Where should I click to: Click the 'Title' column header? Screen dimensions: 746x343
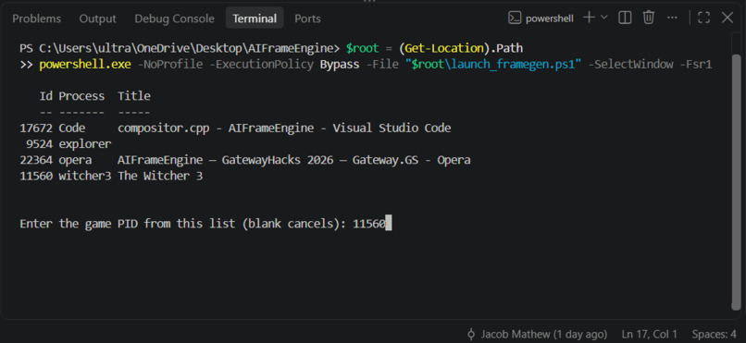(x=134, y=96)
